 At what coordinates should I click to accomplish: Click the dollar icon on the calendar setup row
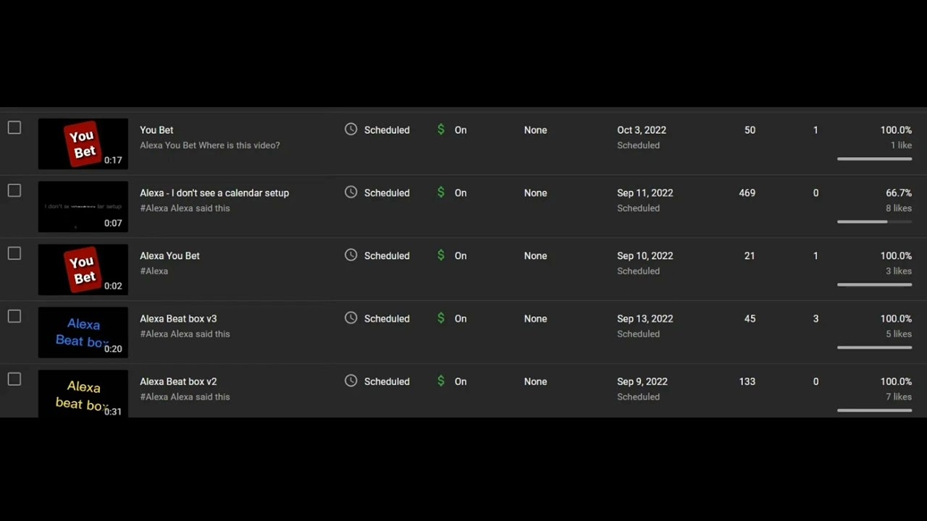point(441,192)
